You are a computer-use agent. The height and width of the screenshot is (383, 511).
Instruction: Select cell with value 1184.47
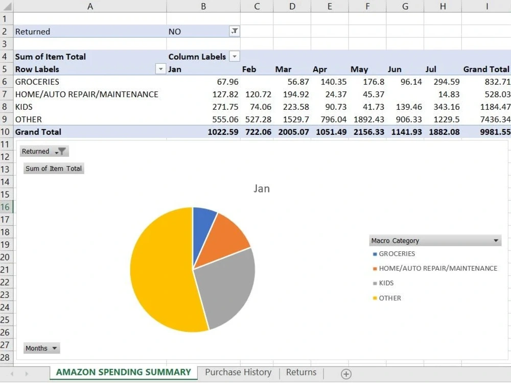click(x=486, y=107)
